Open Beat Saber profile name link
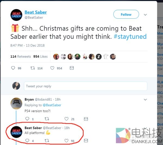Screen dimensions: 163x145 click(x=36, y=12)
